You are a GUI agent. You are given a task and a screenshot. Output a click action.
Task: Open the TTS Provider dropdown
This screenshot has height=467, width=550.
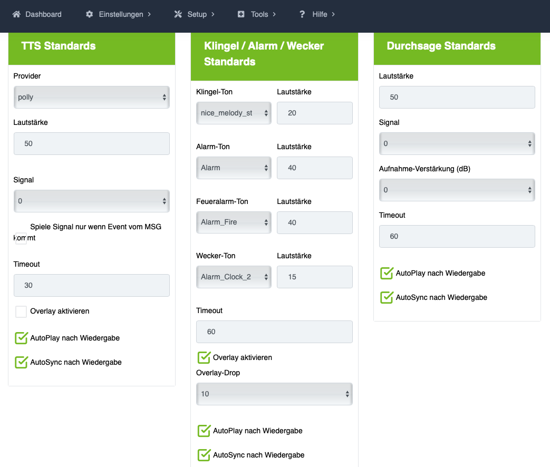[91, 98]
